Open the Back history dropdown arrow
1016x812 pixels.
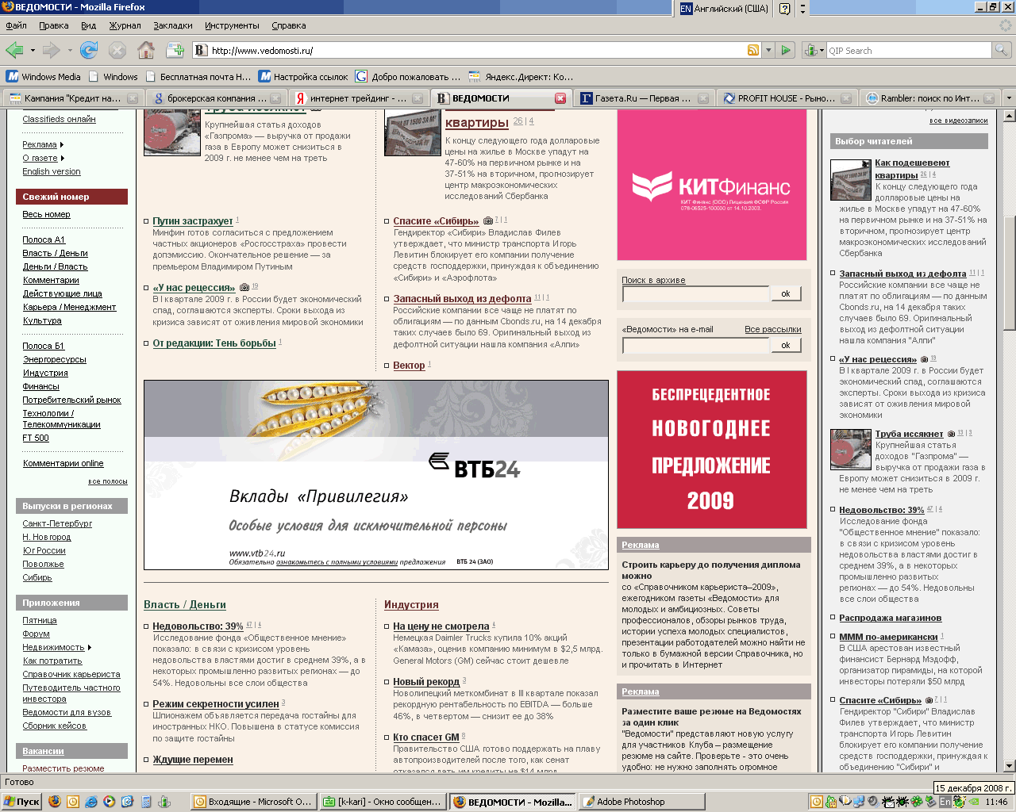[33, 51]
